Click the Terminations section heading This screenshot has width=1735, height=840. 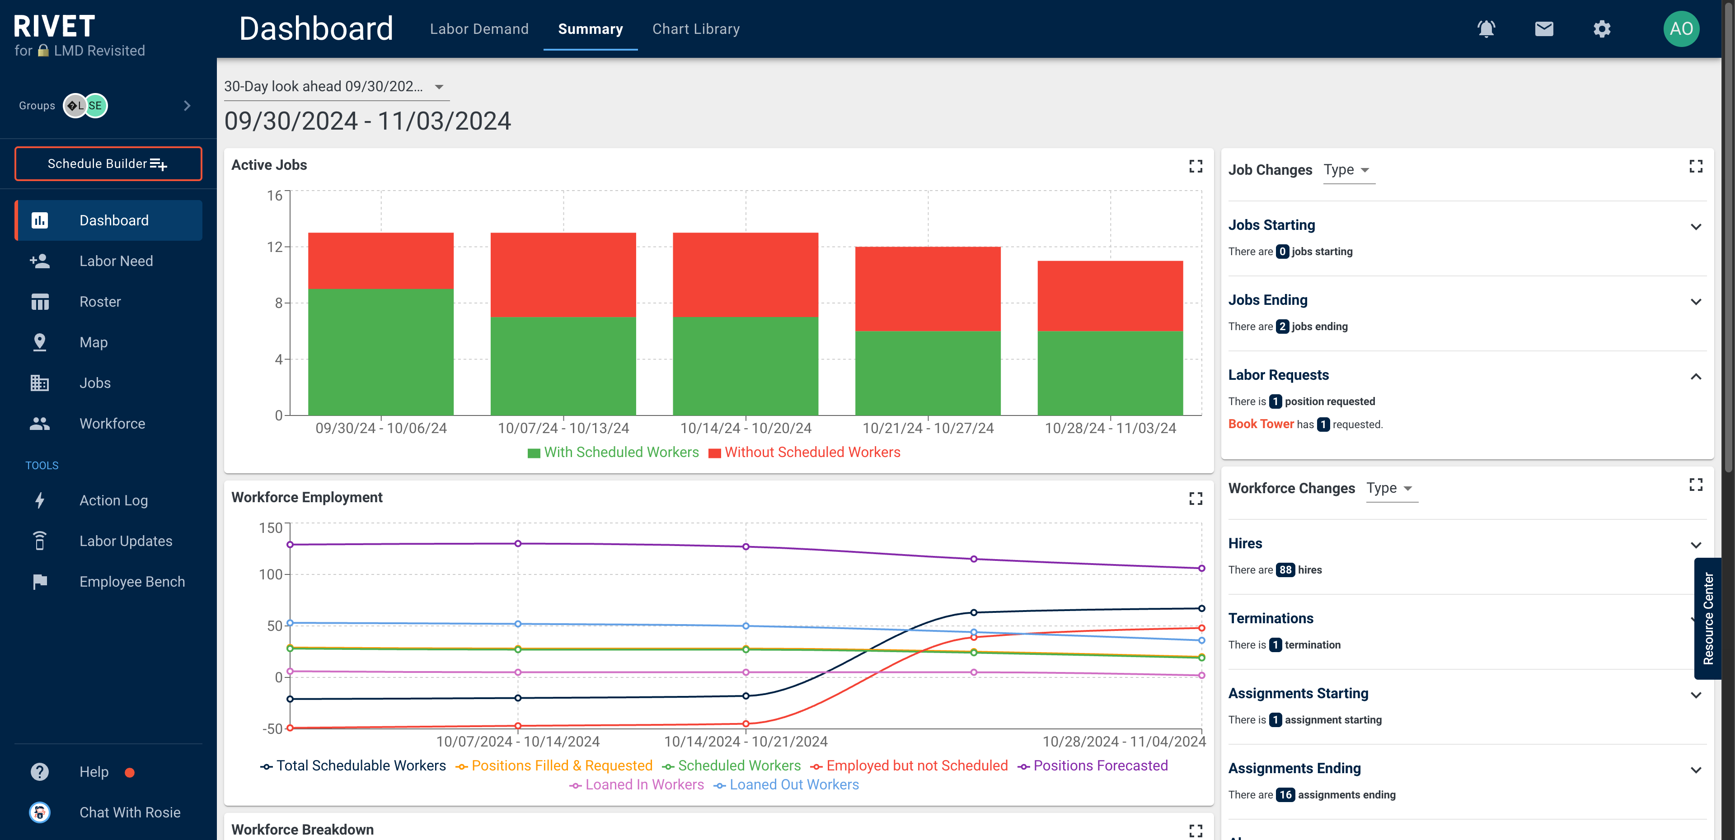pos(1270,618)
